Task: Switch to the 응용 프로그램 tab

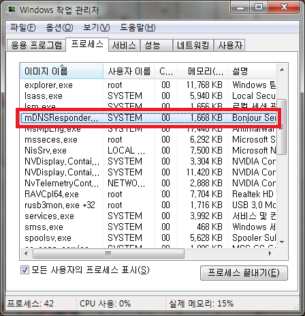Action: [x=36, y=45]
